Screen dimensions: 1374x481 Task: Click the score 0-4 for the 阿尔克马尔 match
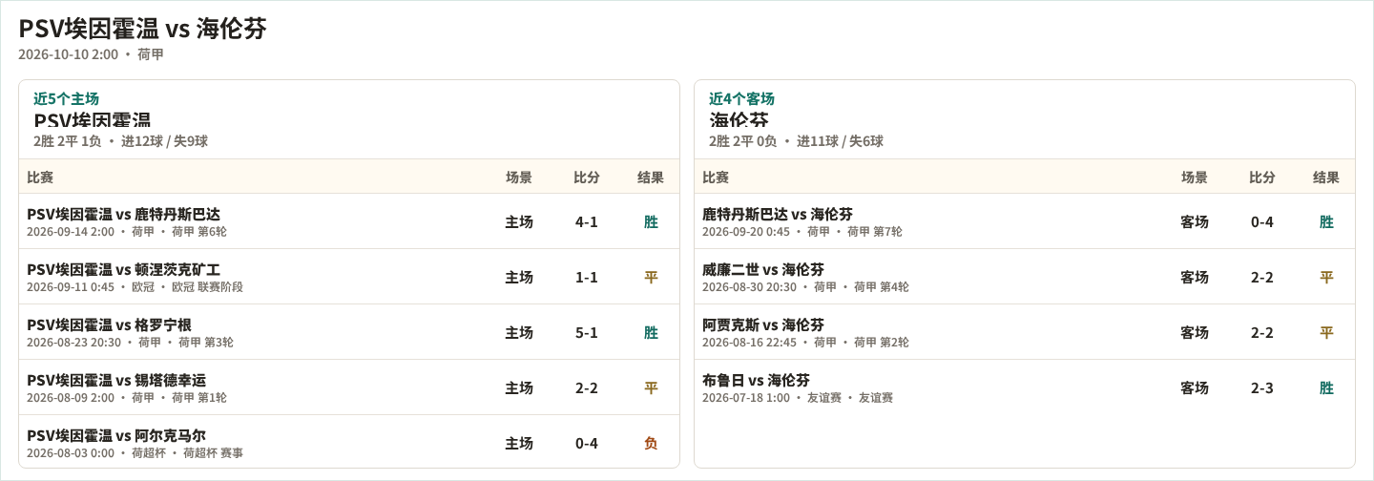tap(587, 444)
